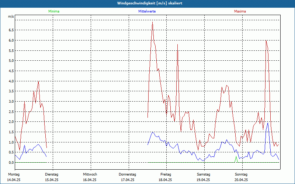
Task: Click the 'Freitag' day label
Action: 166,174
